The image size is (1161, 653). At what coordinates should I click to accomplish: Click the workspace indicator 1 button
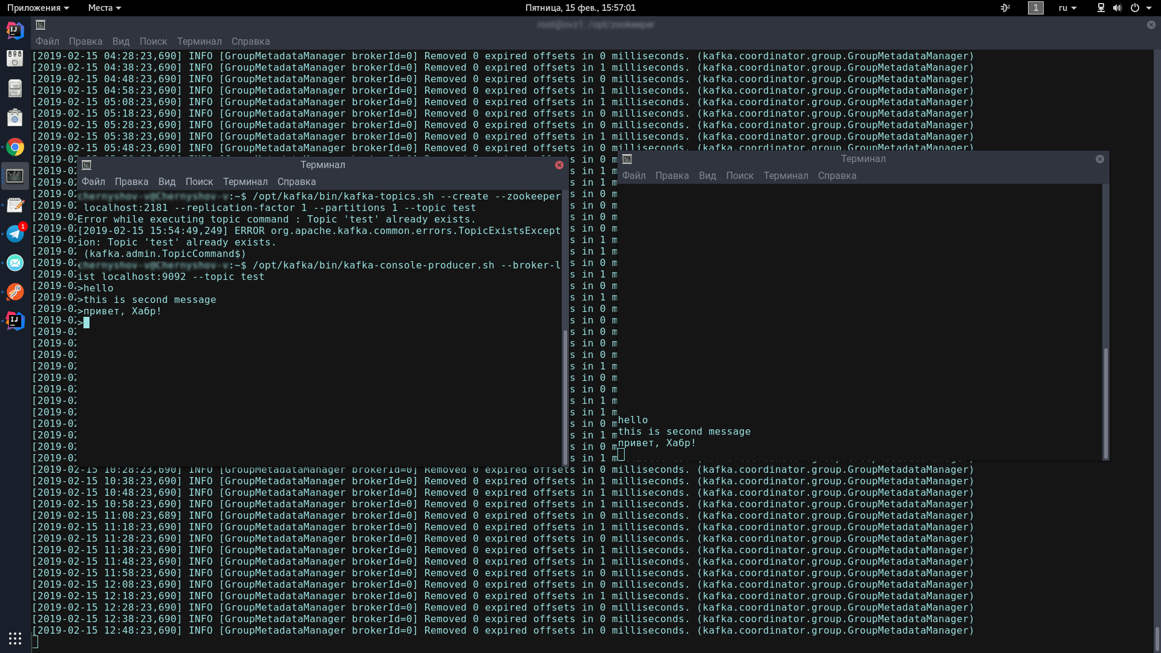(1035, 8)
